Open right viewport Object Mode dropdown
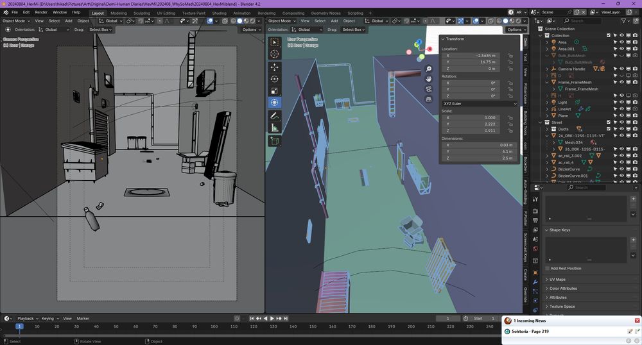642x345 pixels. tap(282, 21)
